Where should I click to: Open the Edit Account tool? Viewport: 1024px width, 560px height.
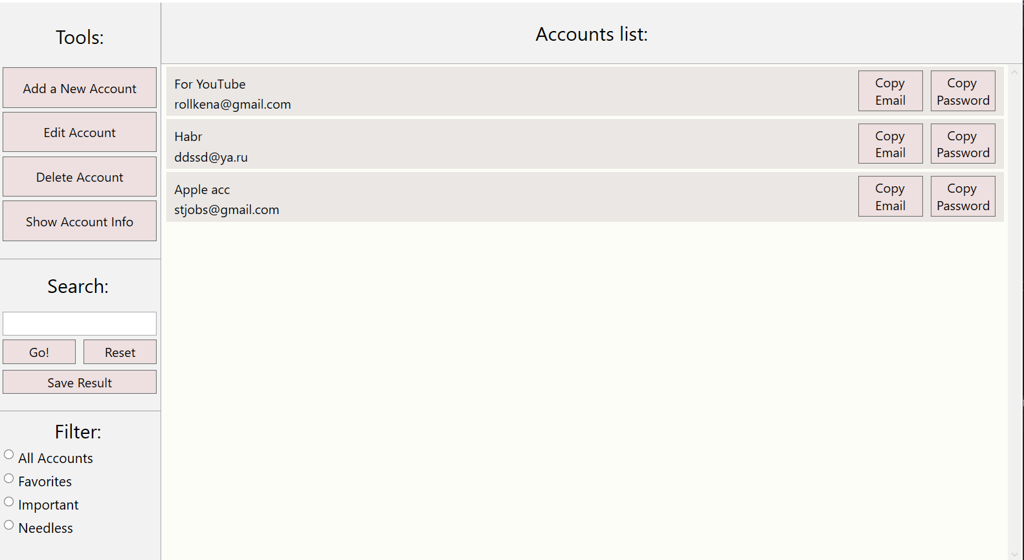79,132
